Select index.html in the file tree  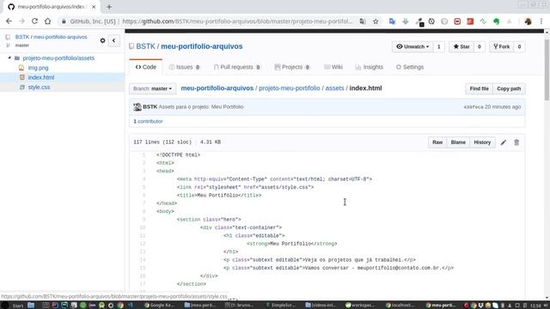(x=41, y=77)
